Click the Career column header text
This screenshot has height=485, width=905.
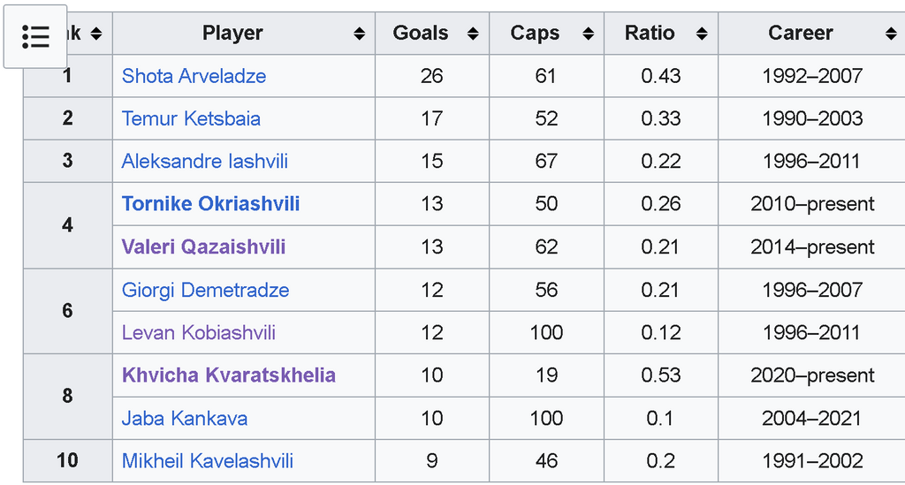point(800,34)
